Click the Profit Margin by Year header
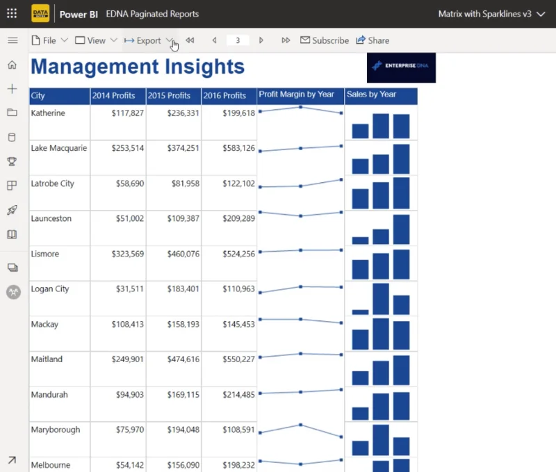 pos(300,96)
